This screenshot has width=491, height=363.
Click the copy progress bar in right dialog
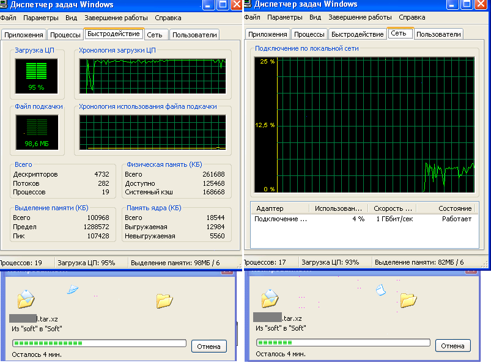343,342
